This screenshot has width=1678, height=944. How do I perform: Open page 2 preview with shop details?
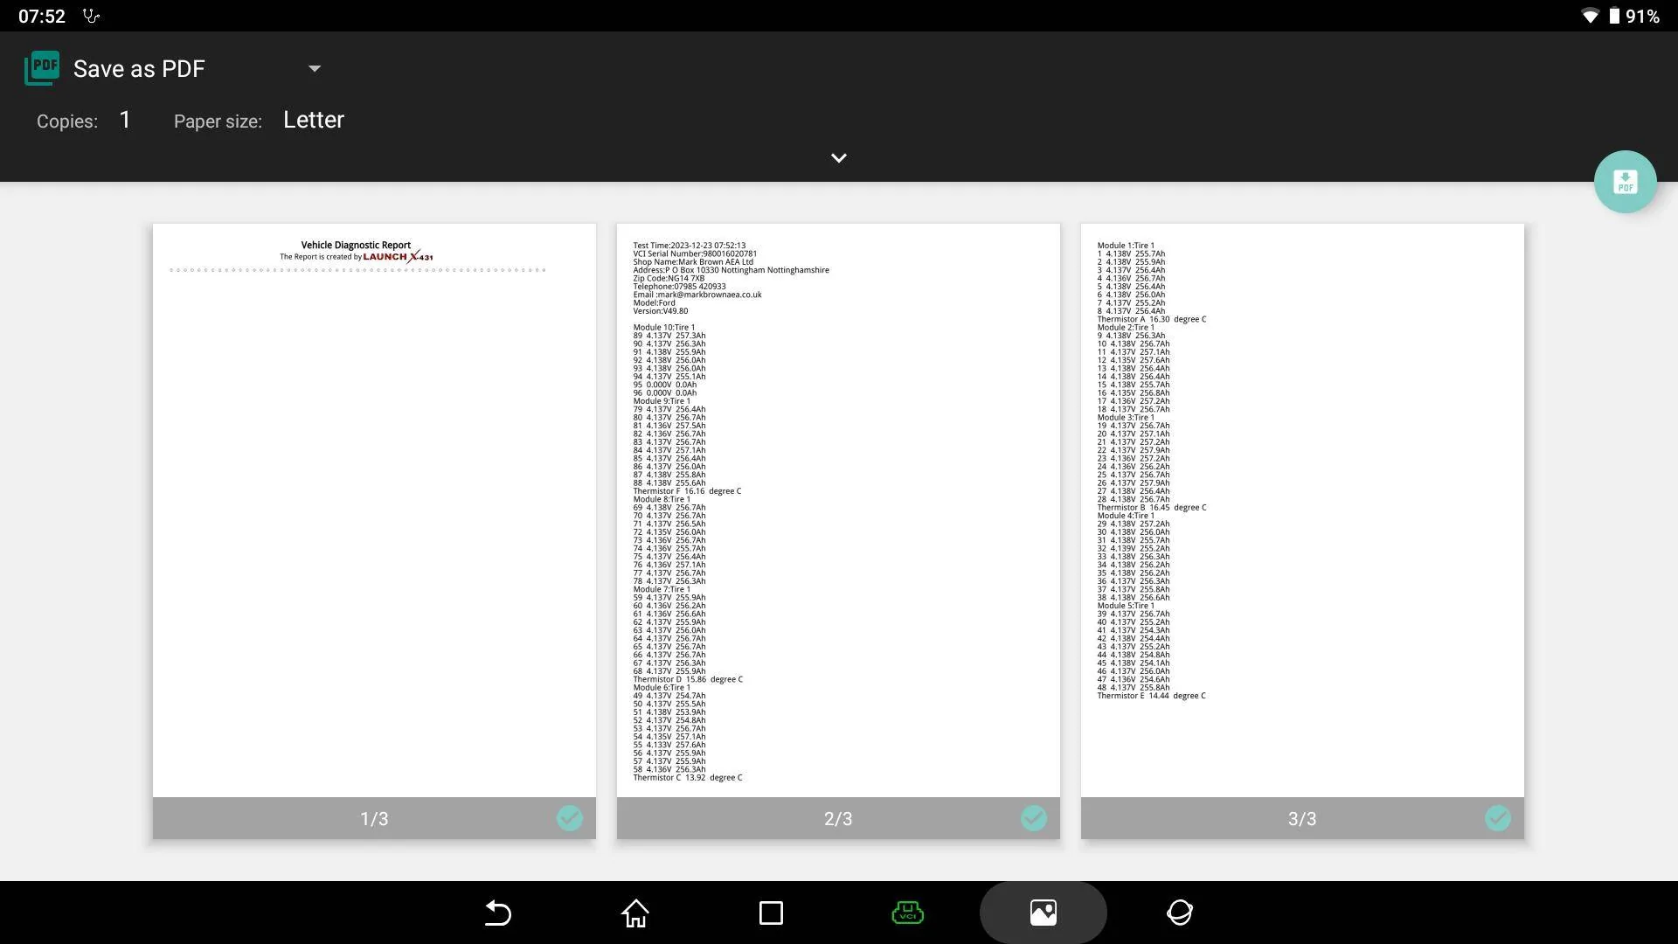pos(838,510)
